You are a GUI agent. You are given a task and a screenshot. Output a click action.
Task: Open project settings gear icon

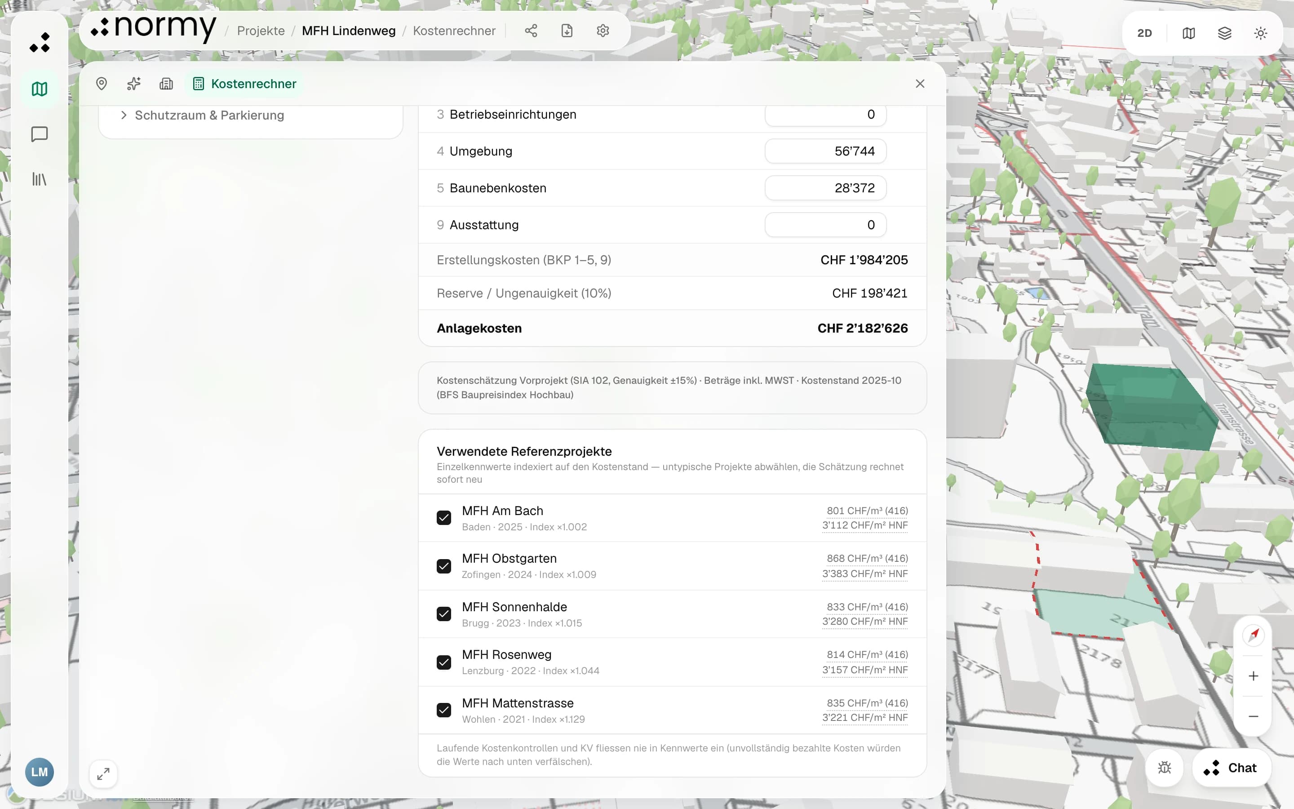click(603, 31)
